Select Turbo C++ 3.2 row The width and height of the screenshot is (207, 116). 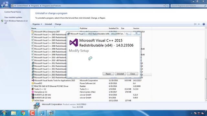[x=91, y=89]
